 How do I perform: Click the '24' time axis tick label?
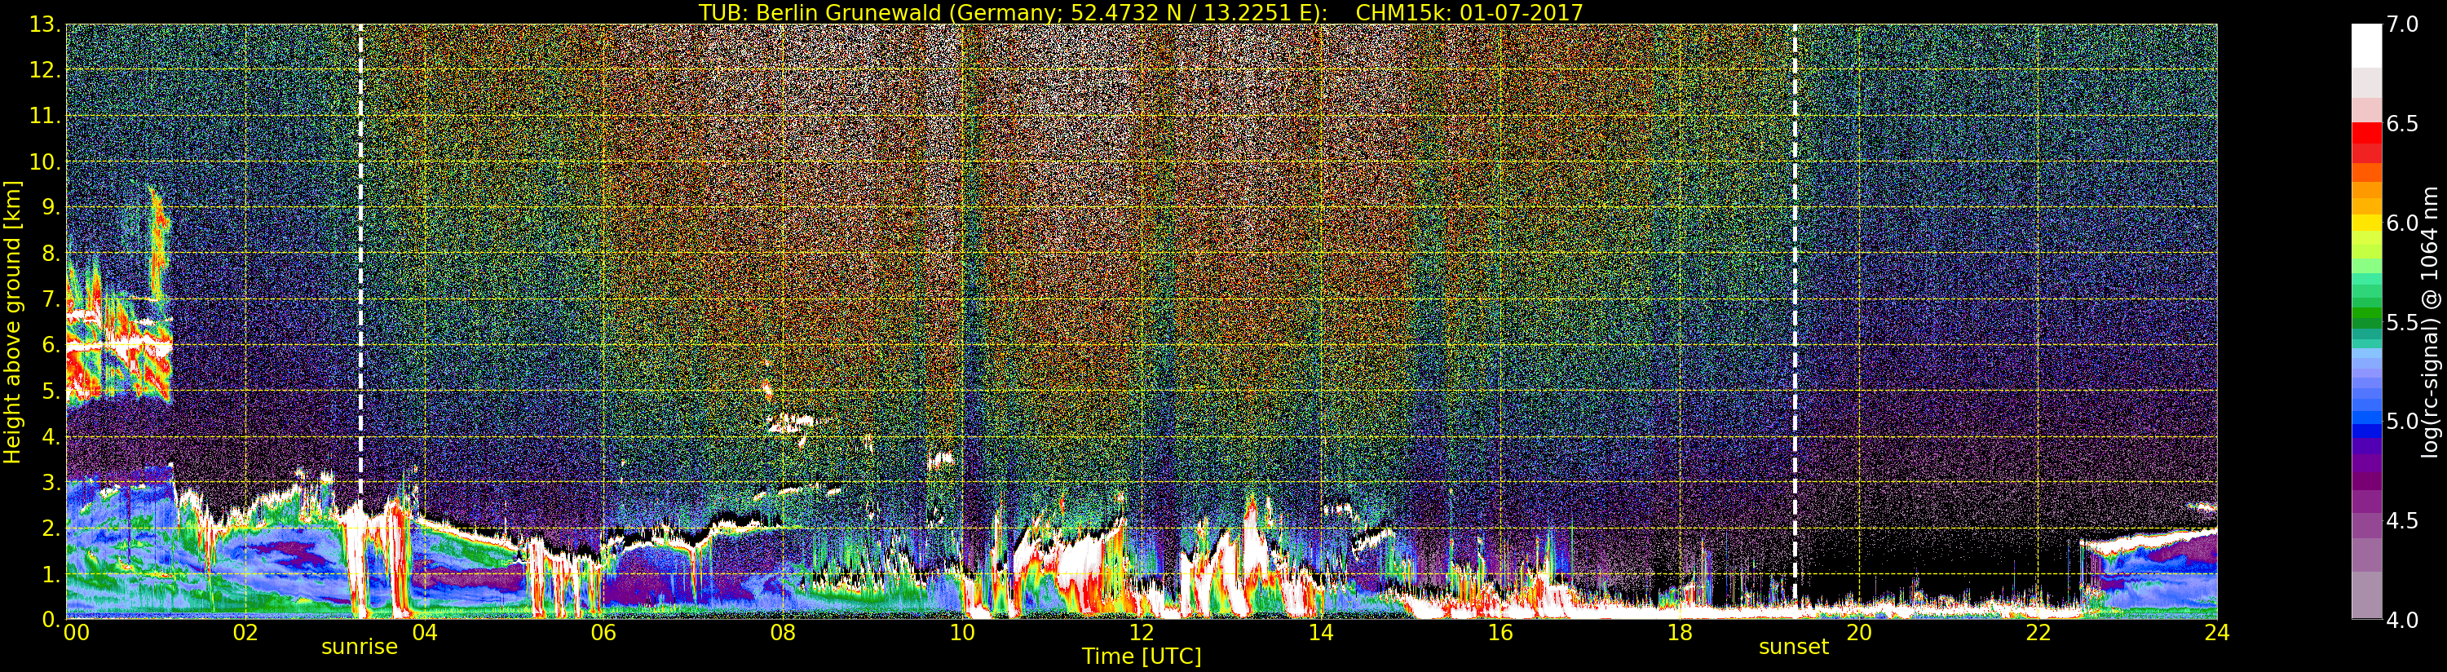[x=2217, y=633]
